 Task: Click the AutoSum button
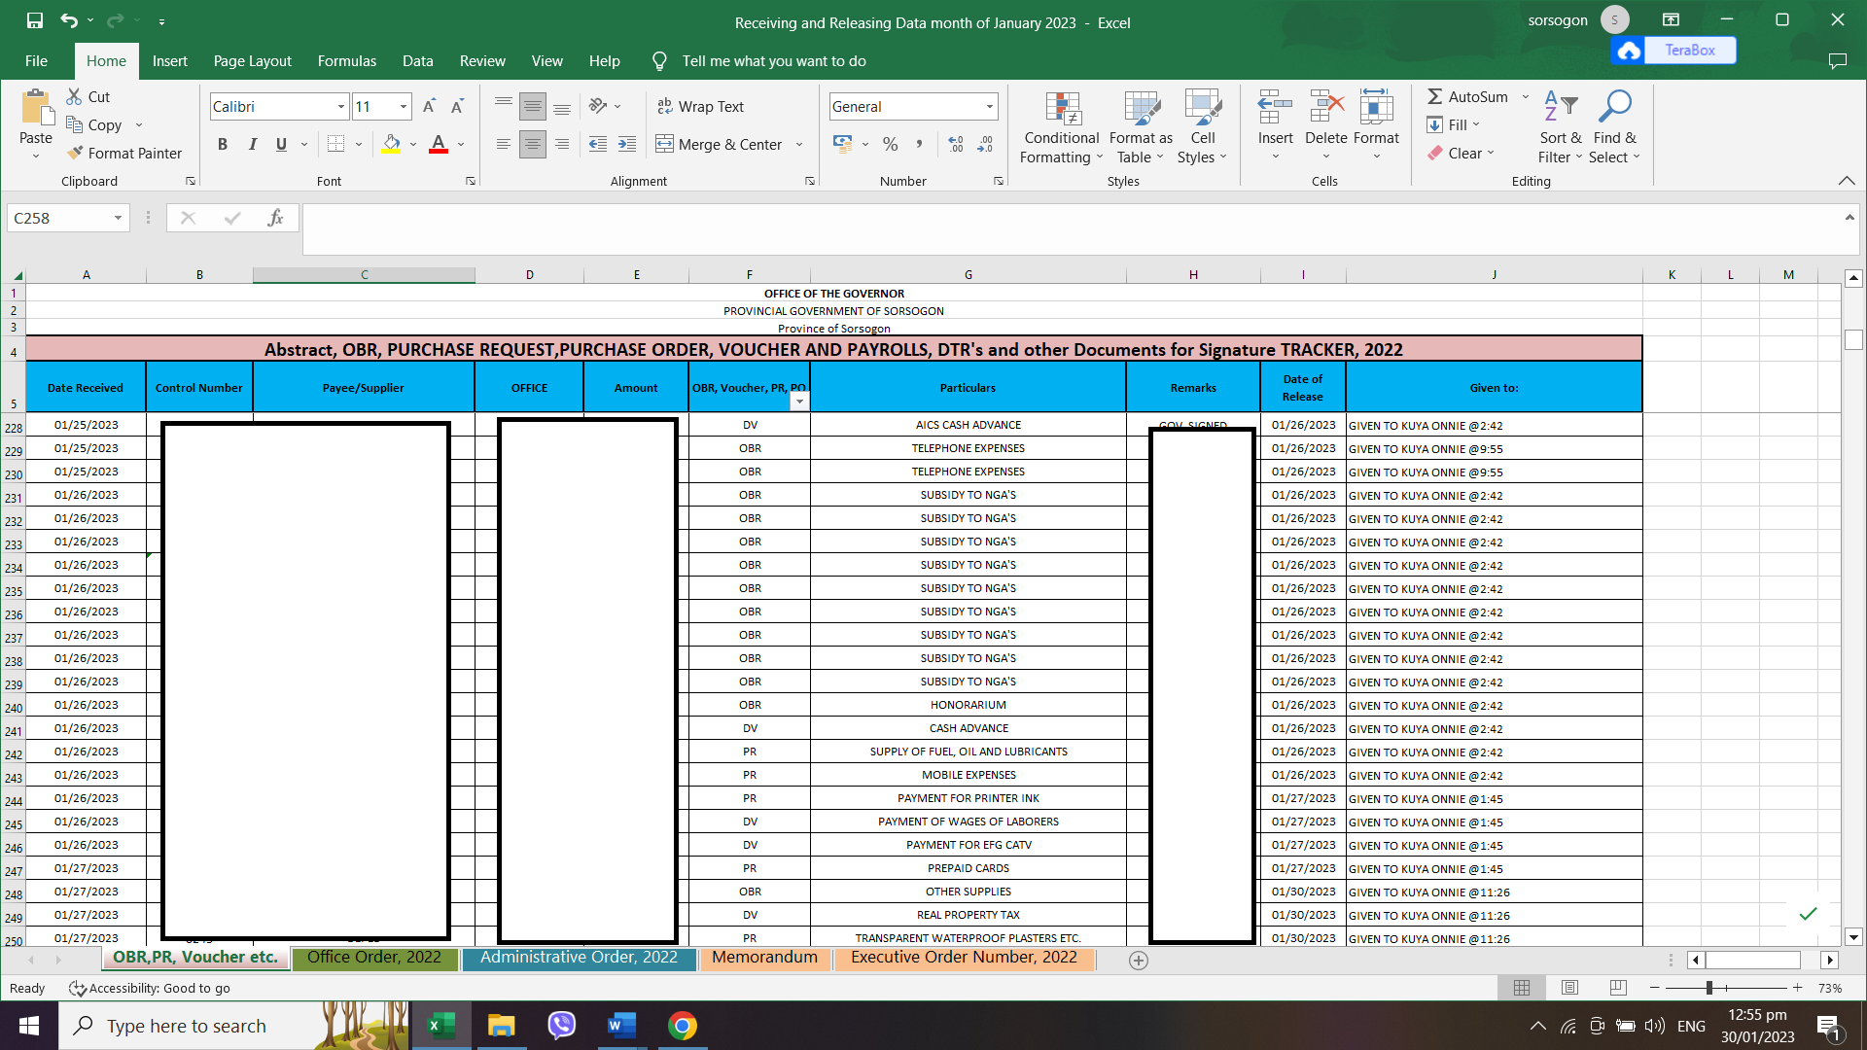tap(1467, 96)
